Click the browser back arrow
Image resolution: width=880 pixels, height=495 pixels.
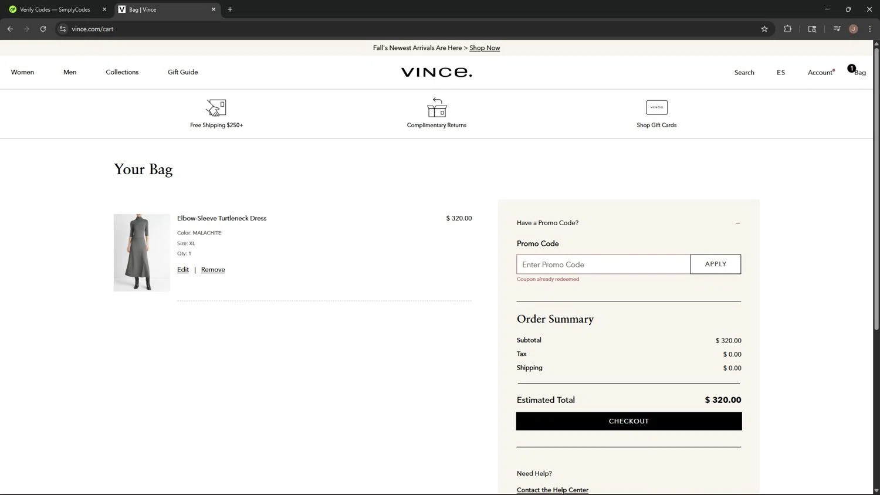click(10, 29)
